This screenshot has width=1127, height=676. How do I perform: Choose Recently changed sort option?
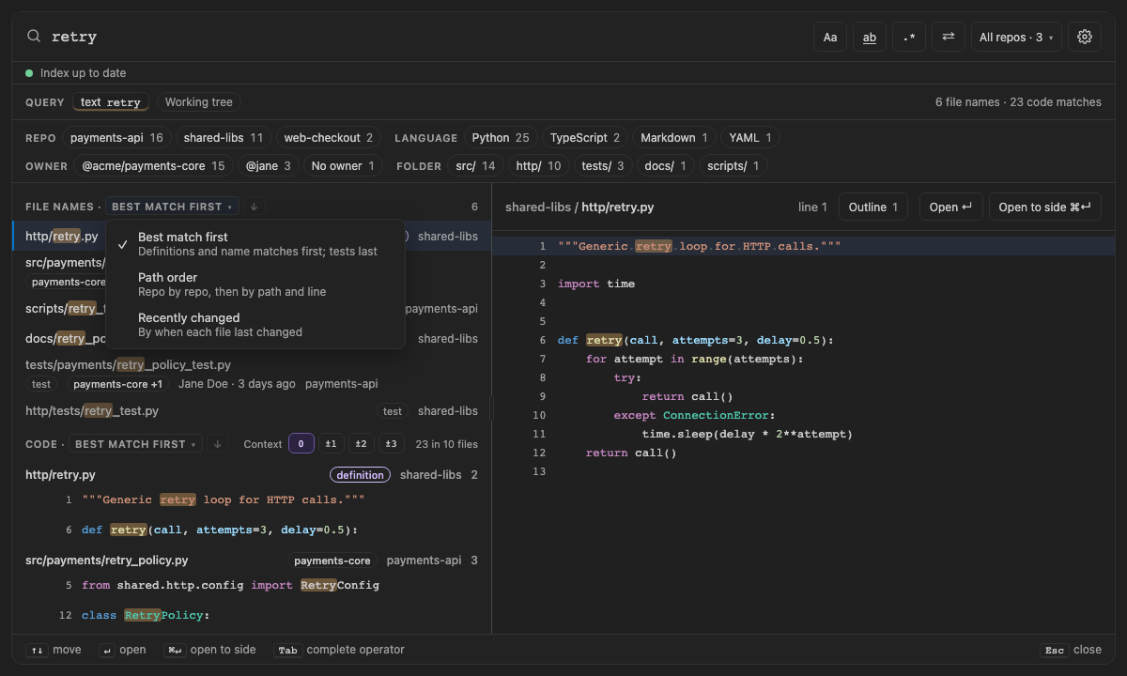[x=255, y=325]
